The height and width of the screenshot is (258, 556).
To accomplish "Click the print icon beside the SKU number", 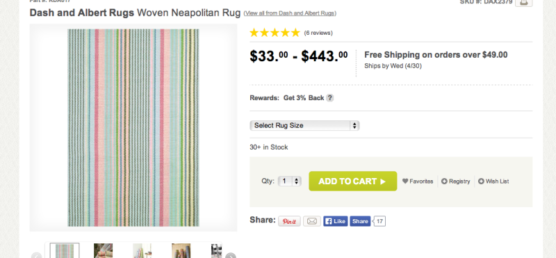I will click(x=523, y=3).
